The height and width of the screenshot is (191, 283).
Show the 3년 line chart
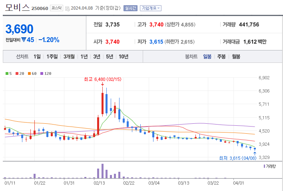point(97,56)
